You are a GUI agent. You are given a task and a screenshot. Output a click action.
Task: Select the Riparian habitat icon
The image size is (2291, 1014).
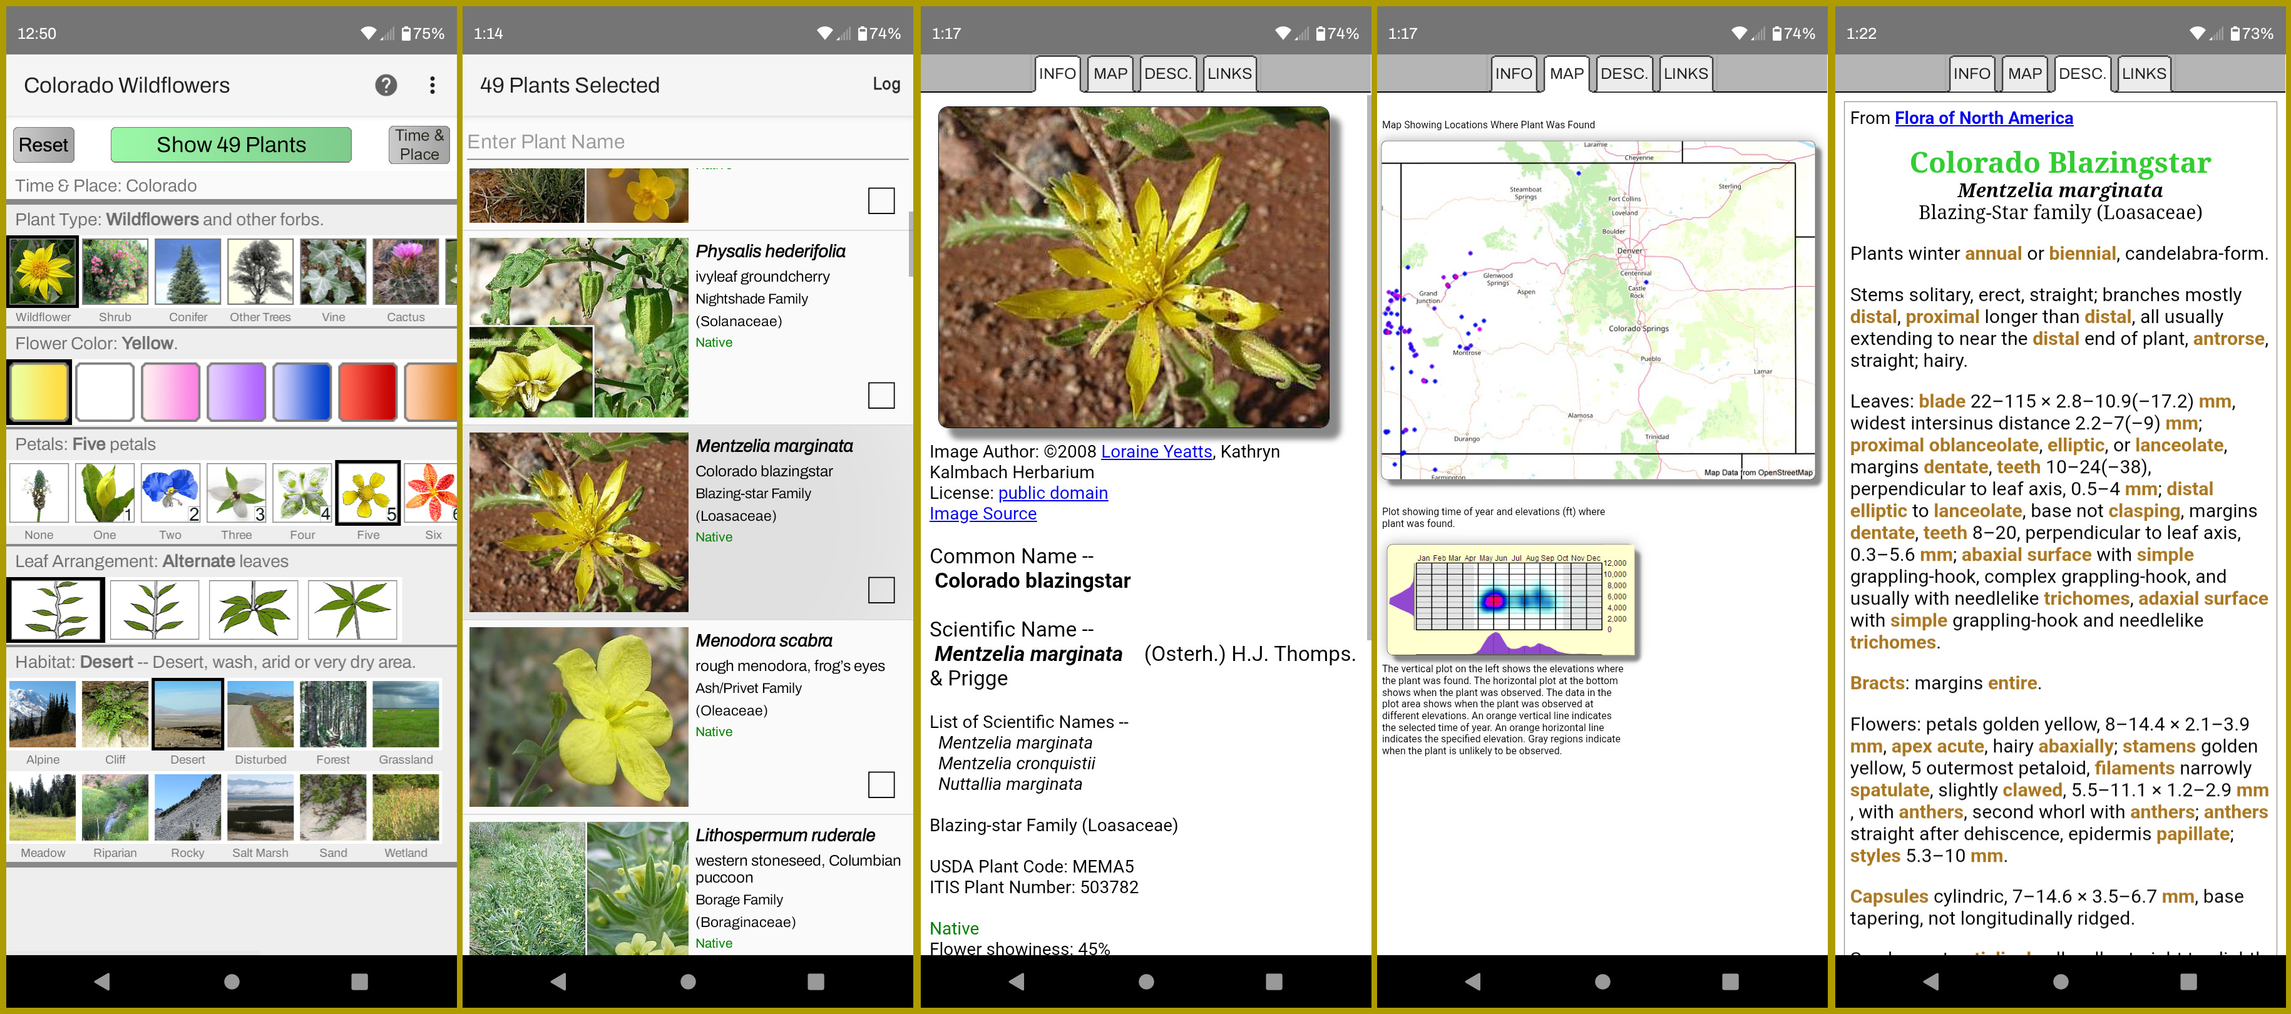115,807
